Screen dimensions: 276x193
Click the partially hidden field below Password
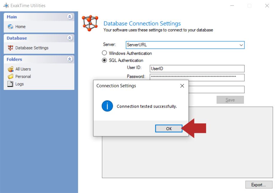(217, 89)
